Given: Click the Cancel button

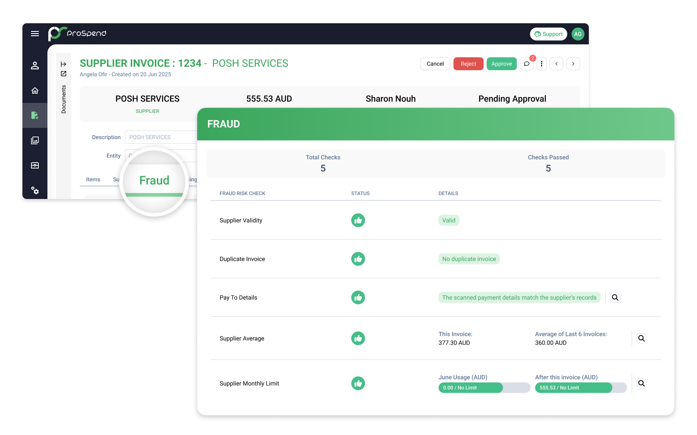Looking at the screenshot, I should point(435,64).
